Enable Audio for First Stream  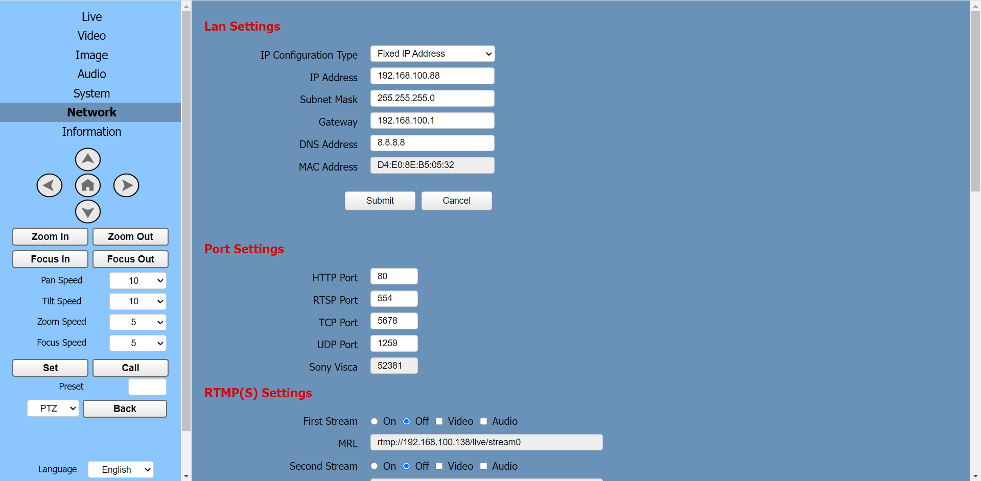click(483, 421)
